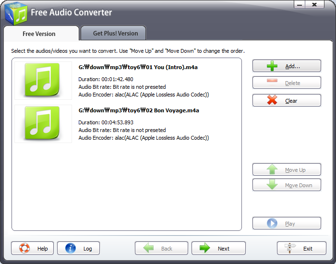Select music thumbnail for 01 You (Intro).m4a

[x=43, y=81]
